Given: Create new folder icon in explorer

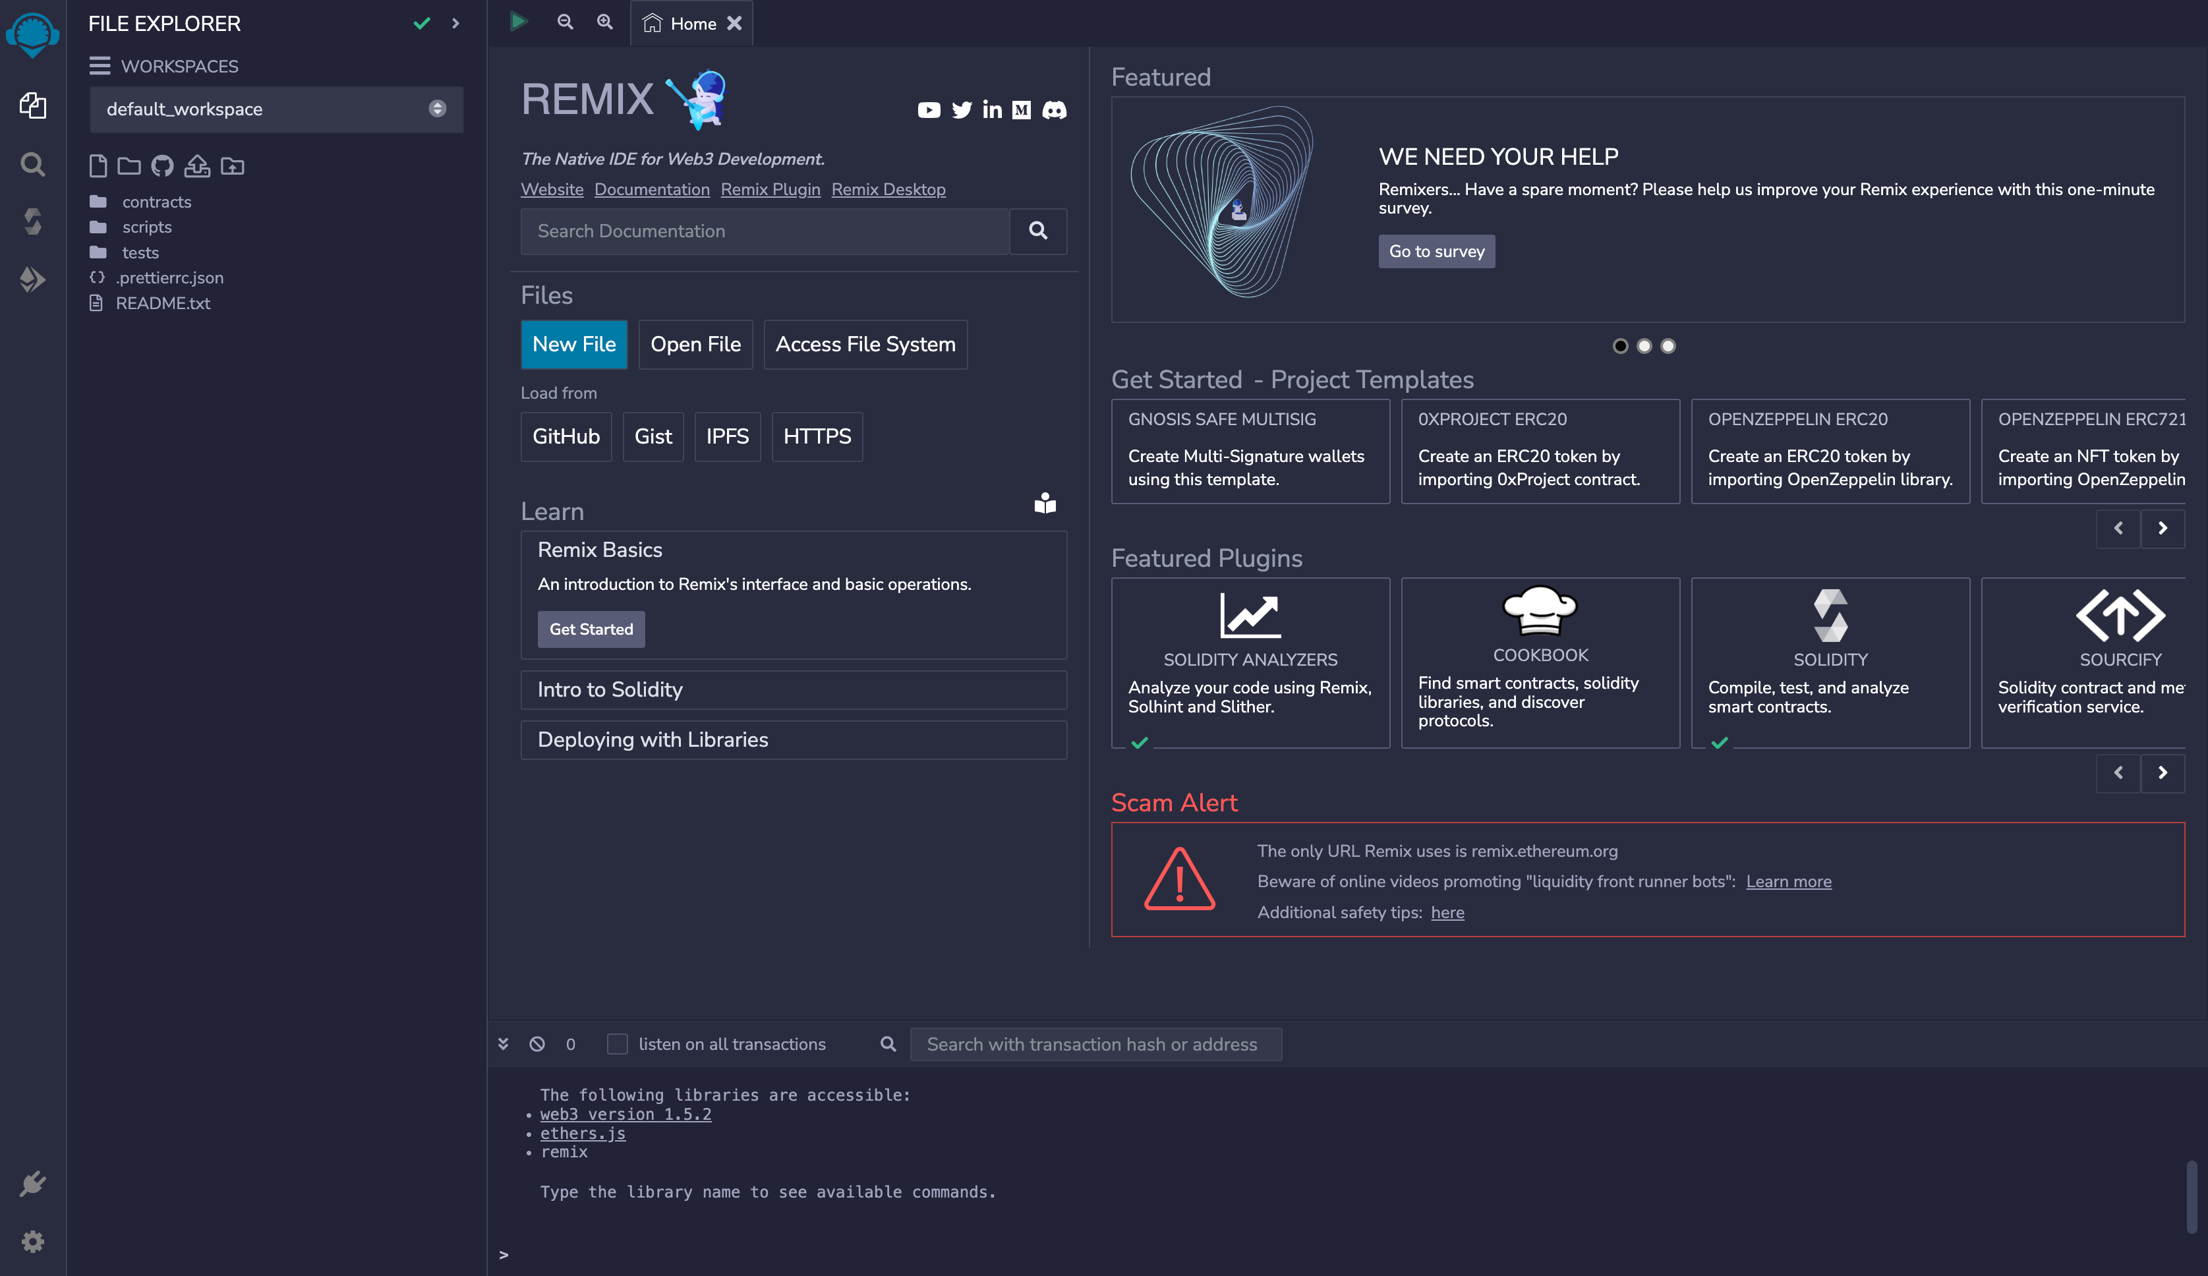Looking at the screenshot, I should point(129,165).
